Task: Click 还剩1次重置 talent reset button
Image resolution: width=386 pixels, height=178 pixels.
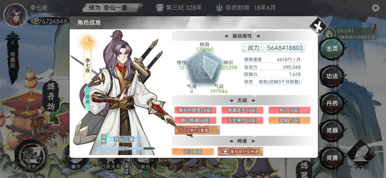Action: point(197,130)
